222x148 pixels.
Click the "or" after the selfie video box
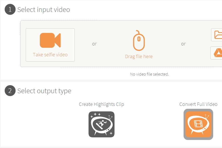coord(95,44)
